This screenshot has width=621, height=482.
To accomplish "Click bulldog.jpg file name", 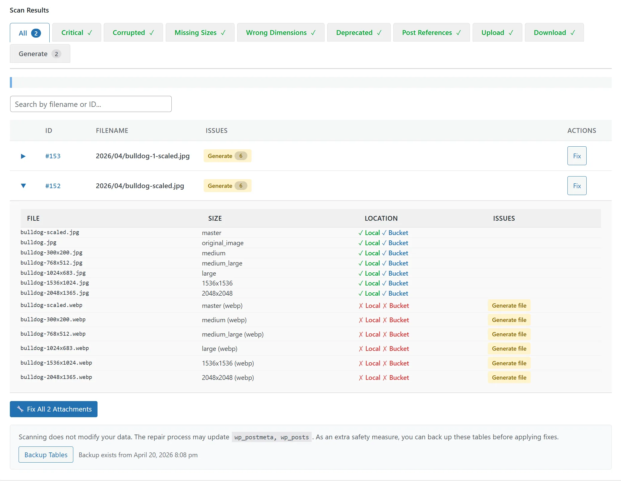I will click(x=38, y=242).
